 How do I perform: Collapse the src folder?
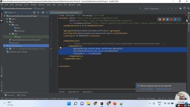[7, 22]
